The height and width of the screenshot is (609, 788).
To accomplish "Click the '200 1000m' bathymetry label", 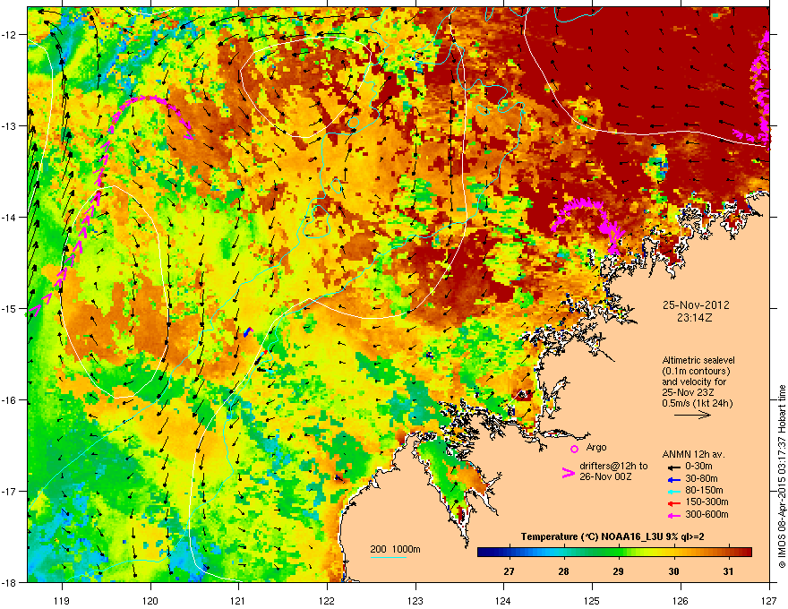I will coord(395,549).
